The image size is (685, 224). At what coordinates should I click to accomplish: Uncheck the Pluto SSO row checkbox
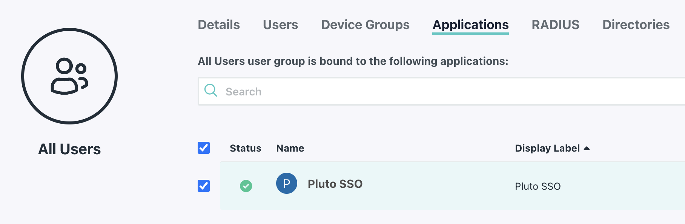tap(204, 186)
